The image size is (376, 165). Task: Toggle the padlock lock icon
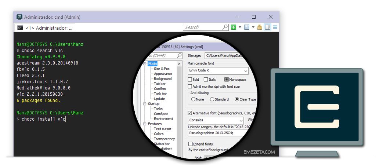click(260, 27)
